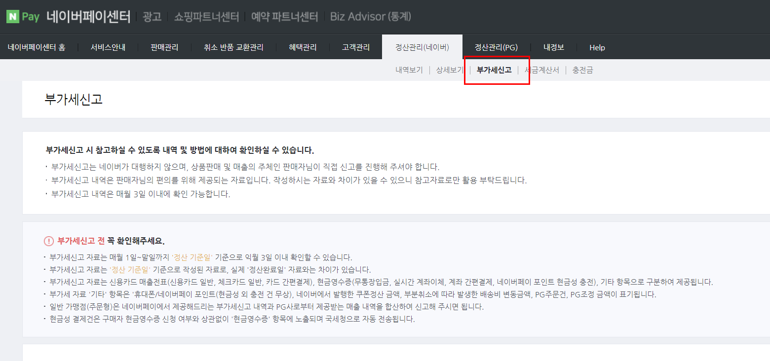Open Help menu item
This screenshot has height=361, width=770.
point(597,47)
